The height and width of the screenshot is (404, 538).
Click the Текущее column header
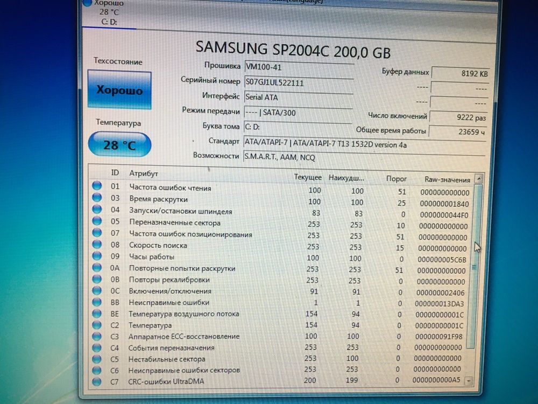[307, 177]
